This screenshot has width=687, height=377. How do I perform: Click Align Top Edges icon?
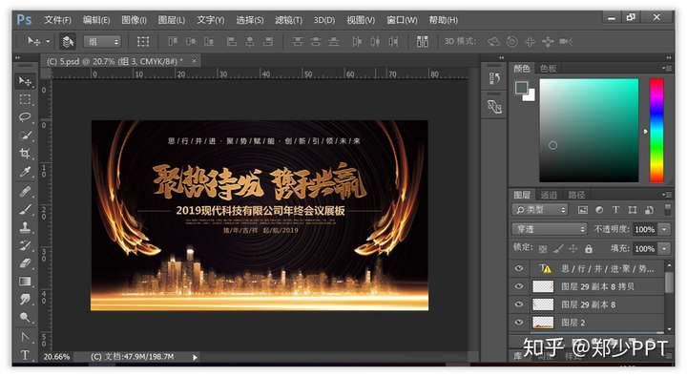click(x=173, y=42)
